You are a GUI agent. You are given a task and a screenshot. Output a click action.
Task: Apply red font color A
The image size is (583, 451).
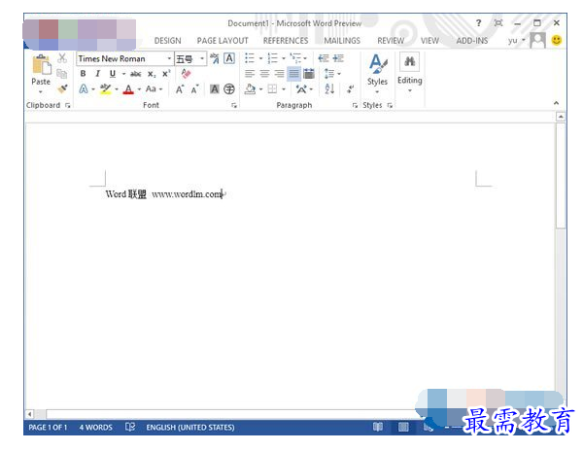[128, 89]
